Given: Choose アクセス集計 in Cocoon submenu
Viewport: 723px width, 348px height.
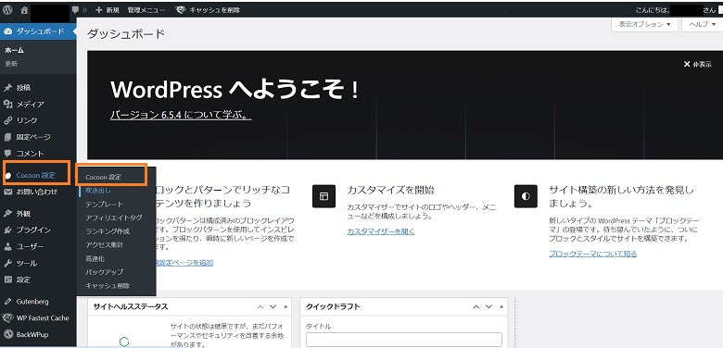Looking at the screenshot, I should [x=104, y=245].
